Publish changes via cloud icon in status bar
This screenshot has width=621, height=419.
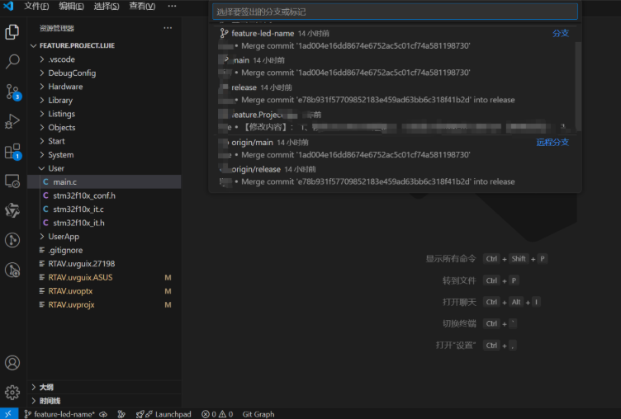click(x=103, y=414)
